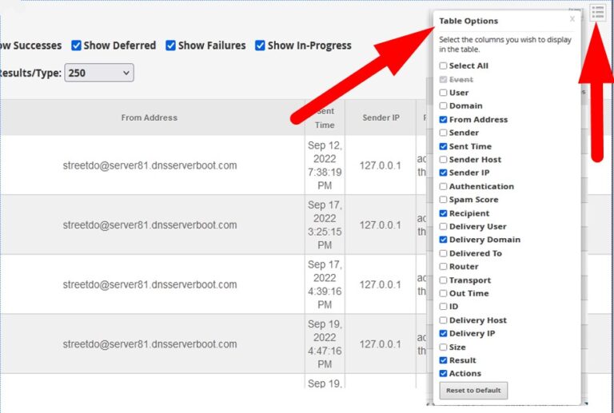The width and height of the screenshot is (614, 413).
Task: Tick the Size column checkbox
Action: [444, 347]
